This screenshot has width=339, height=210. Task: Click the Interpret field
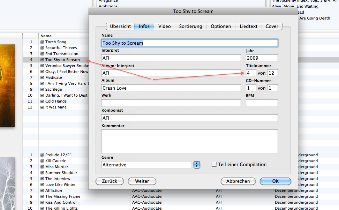[171, 58]
